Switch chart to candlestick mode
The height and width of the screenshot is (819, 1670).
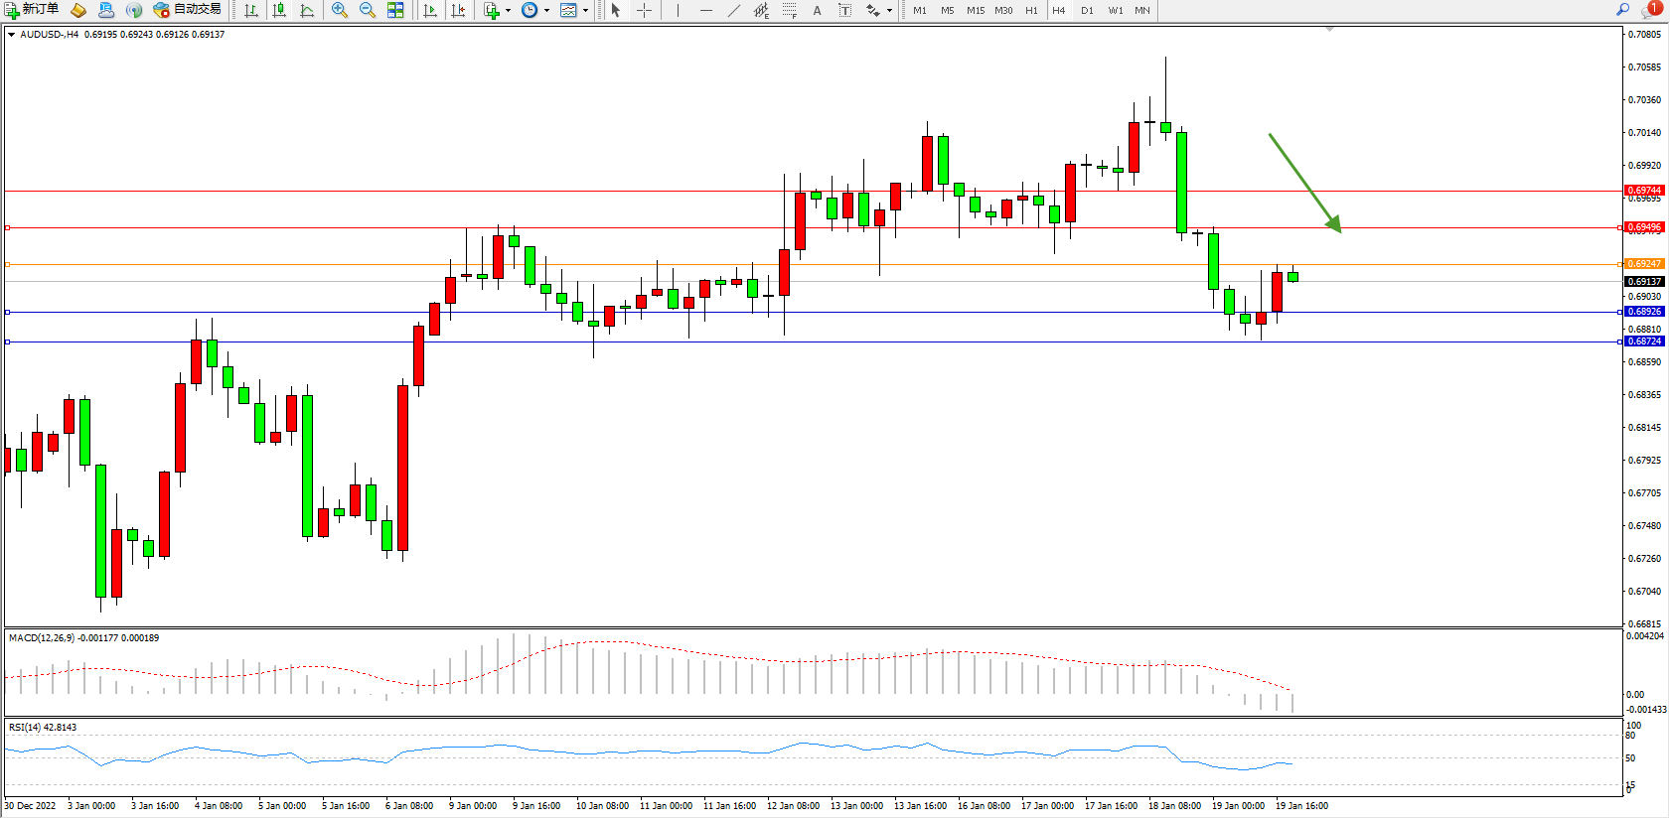279,10
